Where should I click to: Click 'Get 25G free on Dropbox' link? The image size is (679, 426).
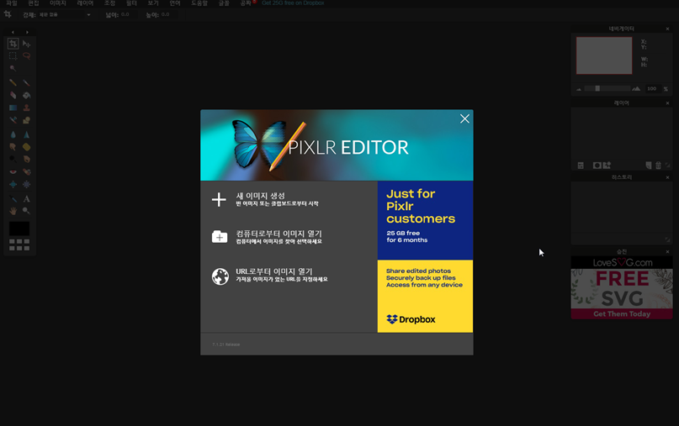point(293,3)
